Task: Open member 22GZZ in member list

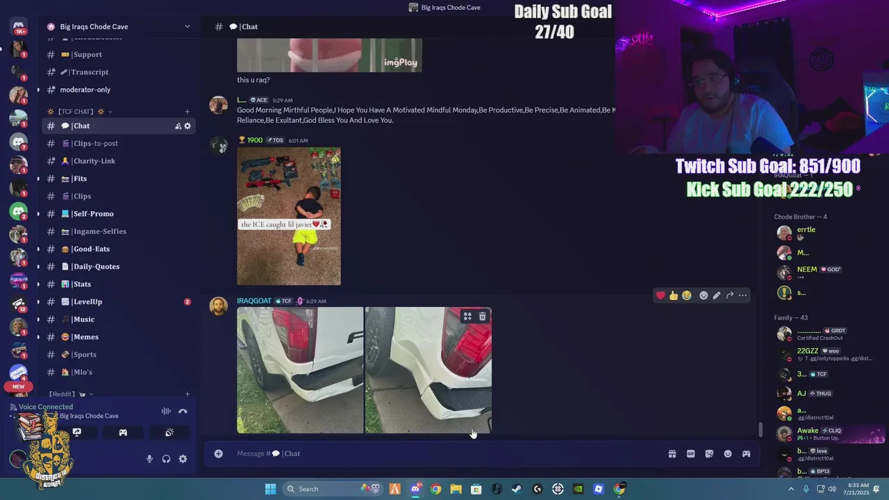Action: (x=828, y=354)
